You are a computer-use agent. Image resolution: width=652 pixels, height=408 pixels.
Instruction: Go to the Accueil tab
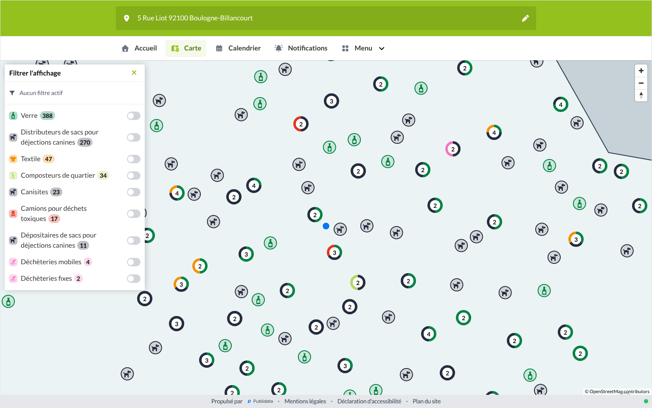[139, 48]
